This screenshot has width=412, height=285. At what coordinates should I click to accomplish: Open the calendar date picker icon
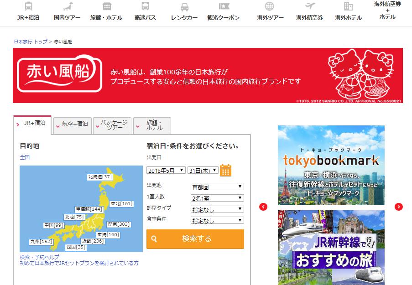(x=225, y=170)
